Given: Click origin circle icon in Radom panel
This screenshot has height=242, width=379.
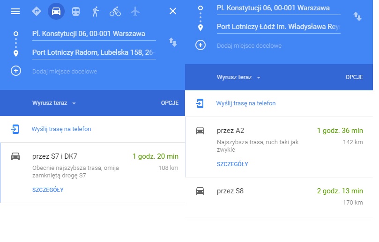Looking at the screenshot, I should coord(16,34).
